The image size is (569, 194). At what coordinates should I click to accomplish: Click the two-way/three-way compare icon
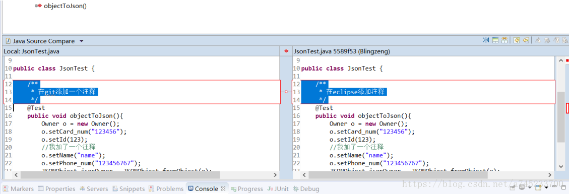click(504, 40)
